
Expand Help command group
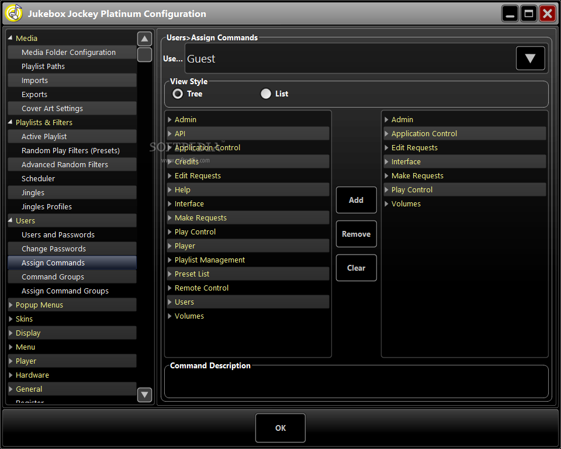click(170, 190)
